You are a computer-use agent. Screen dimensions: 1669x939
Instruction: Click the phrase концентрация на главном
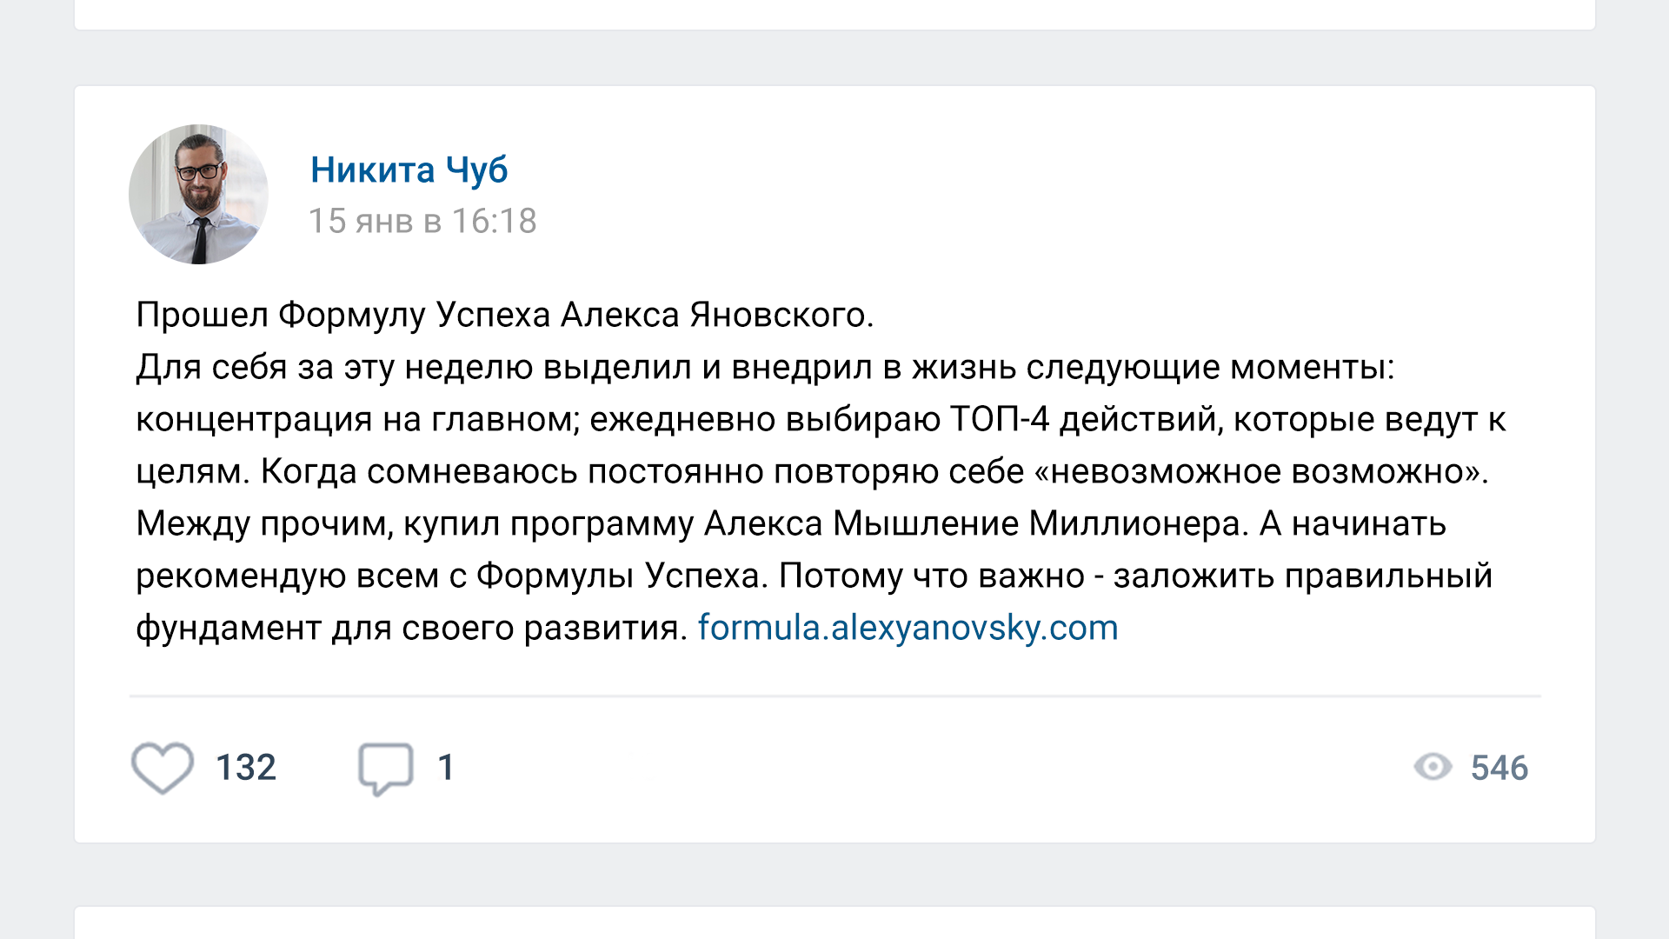click(x=356, y=419)
